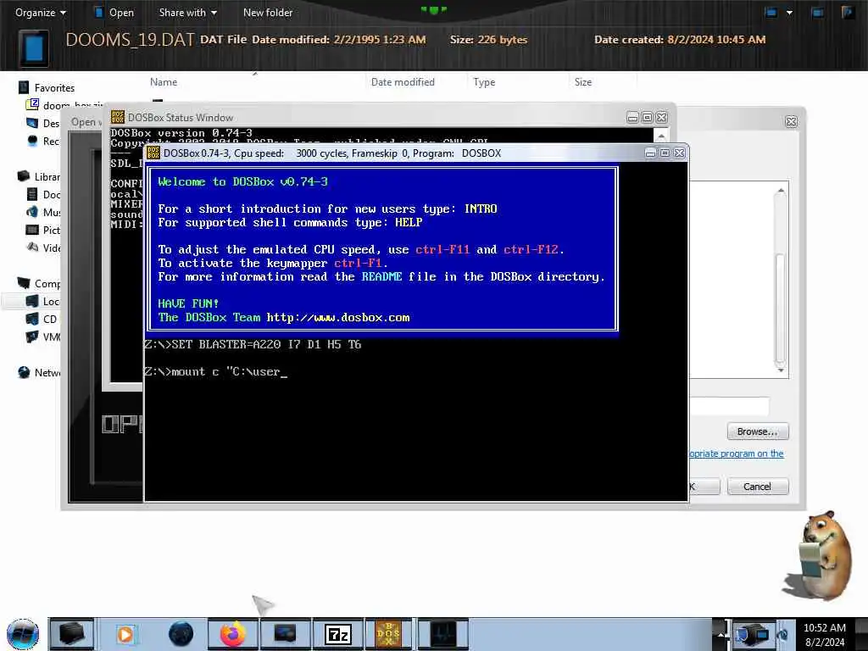Close the Open with dialog
The image size is (868, 651).
(x=791, y=122)
